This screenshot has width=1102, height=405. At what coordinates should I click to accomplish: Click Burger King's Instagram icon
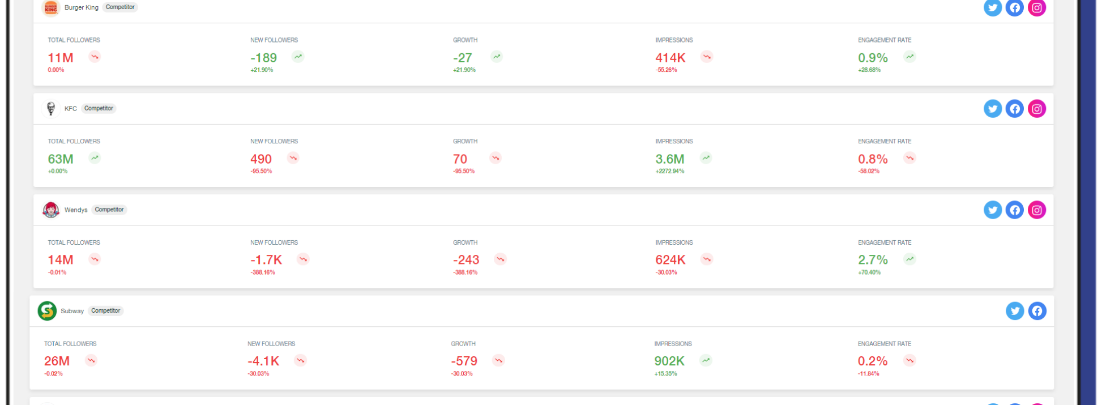click(x=1036, y=8)
